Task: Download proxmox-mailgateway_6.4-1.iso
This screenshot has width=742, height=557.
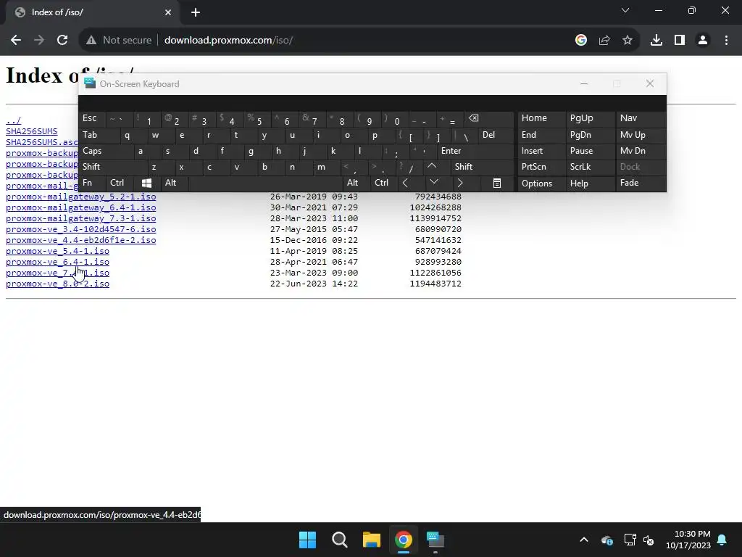Action: [80, 207]
